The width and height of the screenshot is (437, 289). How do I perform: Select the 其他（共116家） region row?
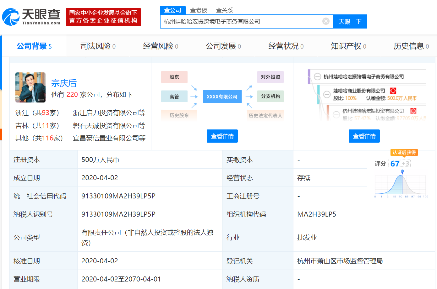39,138
